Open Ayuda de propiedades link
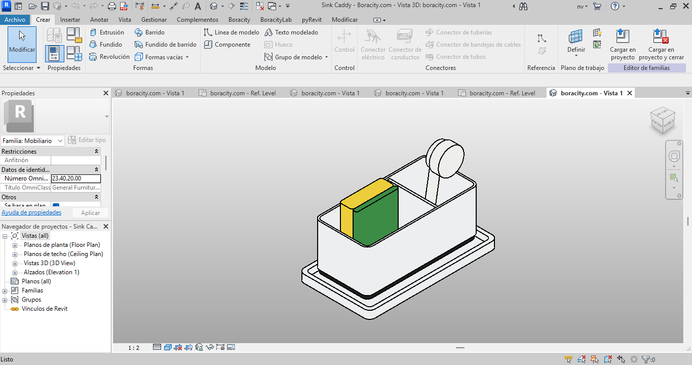The height and width of the screenshot is (365, 692). pos(31,212)
